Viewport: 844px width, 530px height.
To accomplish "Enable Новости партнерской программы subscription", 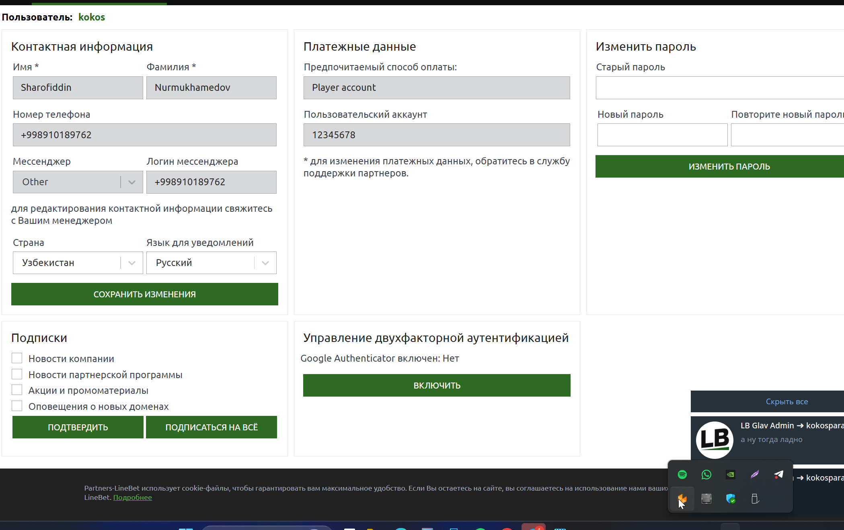I will [17, 374].
